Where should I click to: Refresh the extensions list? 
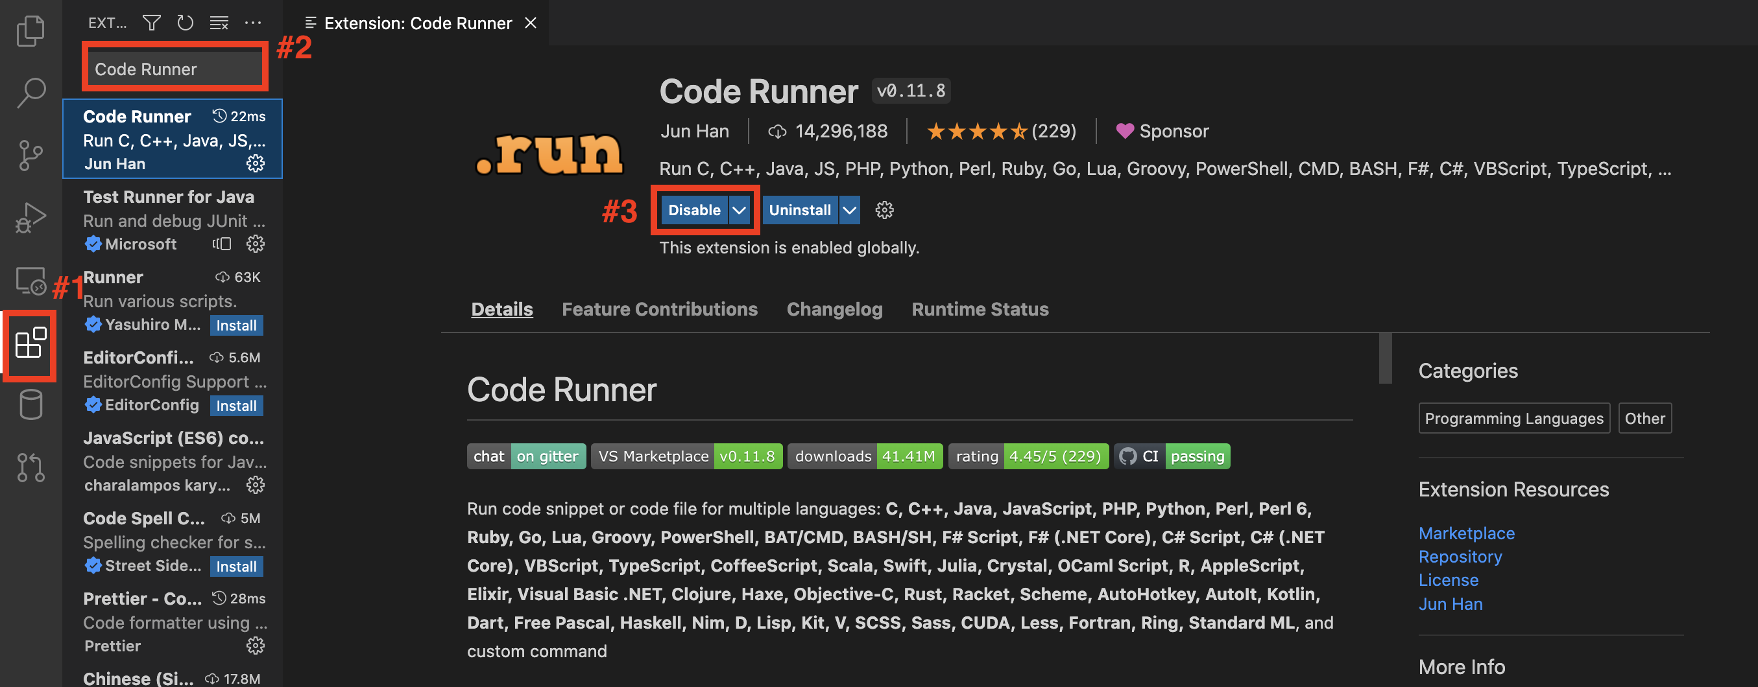click(x=185, y=23)
